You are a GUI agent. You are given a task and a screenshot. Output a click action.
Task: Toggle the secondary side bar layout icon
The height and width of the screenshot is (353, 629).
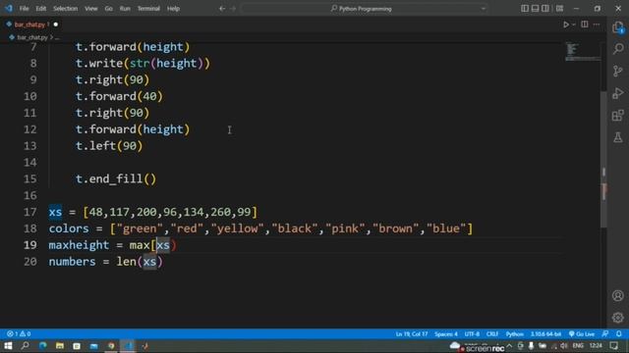tap(545, 9)
